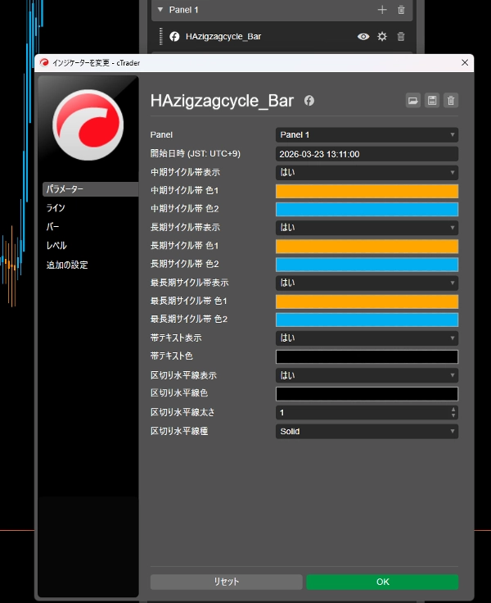Open 中期サイクル帯表示 dropdown
This screenshot has width=491, height=603.
367,173
